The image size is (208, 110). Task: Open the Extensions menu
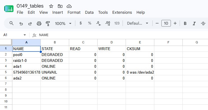pos(122,12)
